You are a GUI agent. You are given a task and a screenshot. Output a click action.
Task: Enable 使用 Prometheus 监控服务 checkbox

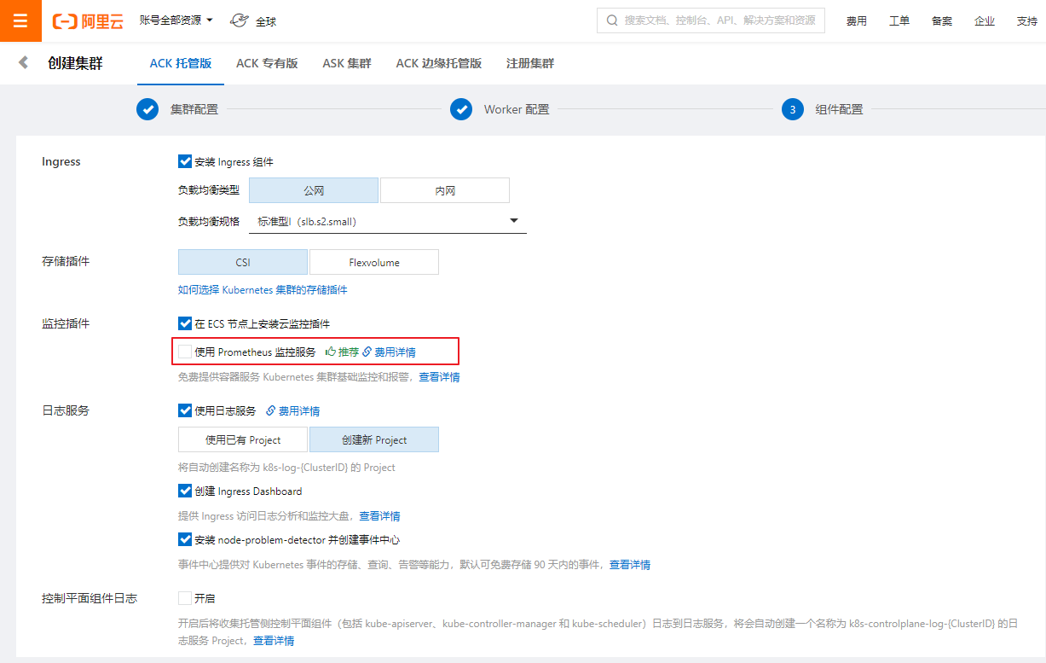coord(185,352)
